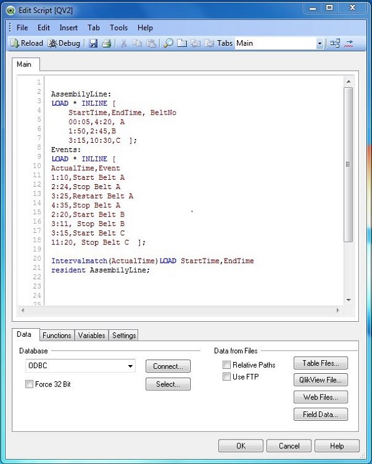
Task: Click the QlikView title bar icon
Action: (x=11, y=11)
